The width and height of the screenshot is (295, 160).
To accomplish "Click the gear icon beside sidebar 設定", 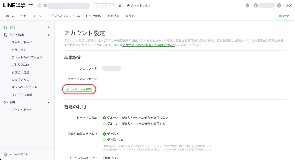I will click(x=6, y=27).
